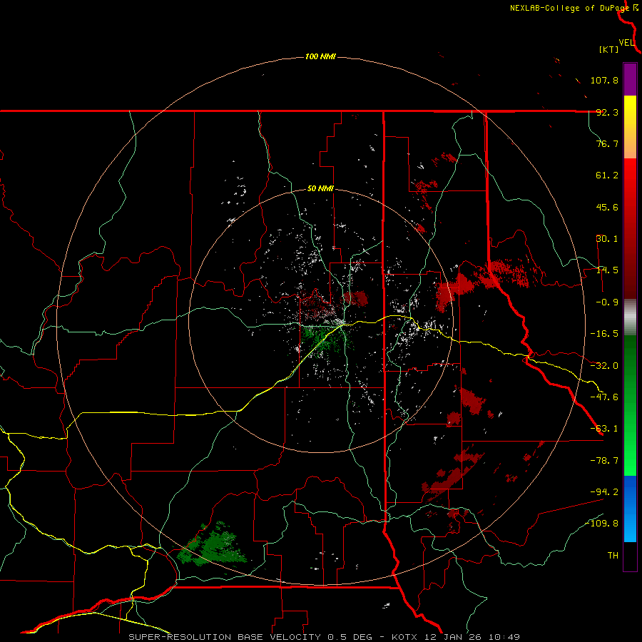This screenshot has height=642, width=642.
Task: Select the 76.7 scale value
Action: tap(607, 143)
